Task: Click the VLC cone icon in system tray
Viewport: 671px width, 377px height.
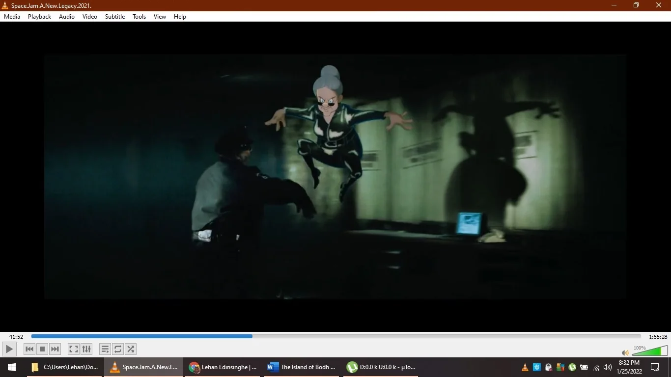Action: tap(525, 367)
